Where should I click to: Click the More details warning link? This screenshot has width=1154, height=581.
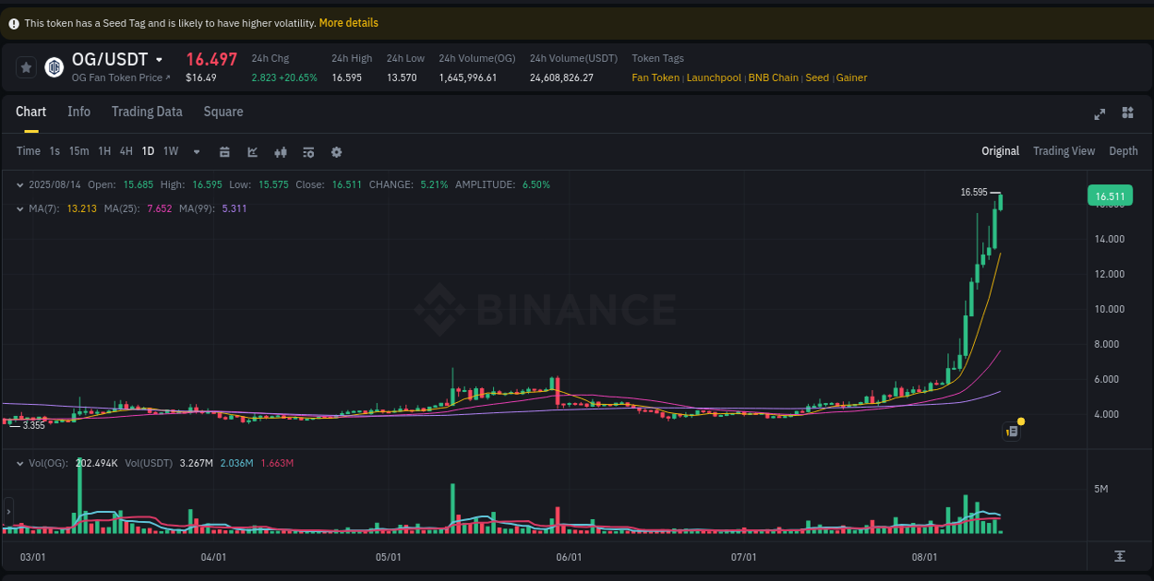pyautogui.click(x=348, y=22)
